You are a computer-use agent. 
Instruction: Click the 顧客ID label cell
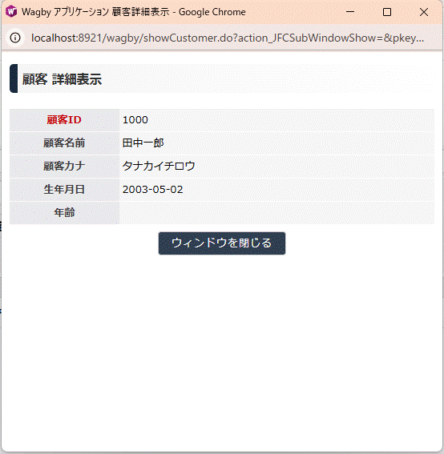pos(64,120)
